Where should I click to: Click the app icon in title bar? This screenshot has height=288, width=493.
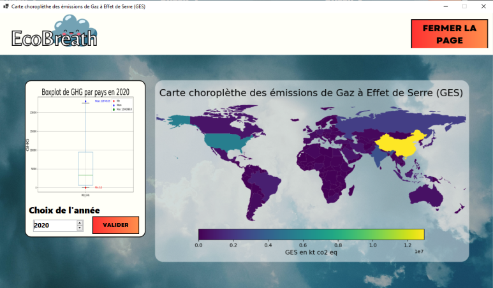point(6,6)
